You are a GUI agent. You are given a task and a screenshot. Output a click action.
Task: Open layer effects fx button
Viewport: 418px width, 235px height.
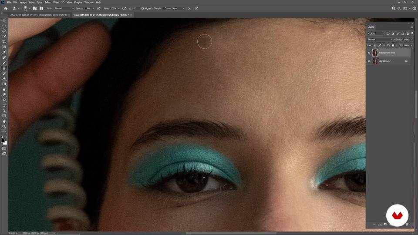[x=380, y=225]
